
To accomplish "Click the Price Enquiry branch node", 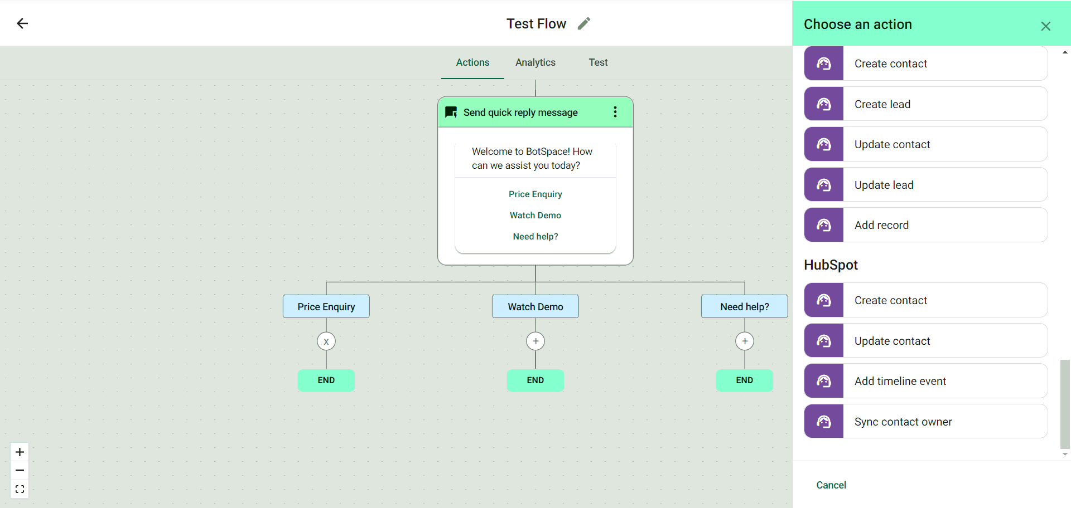I will [x=326, y=306].
